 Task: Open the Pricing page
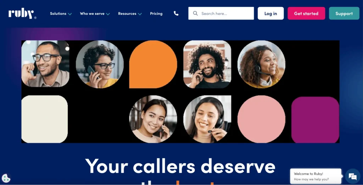tap(156, 14)
